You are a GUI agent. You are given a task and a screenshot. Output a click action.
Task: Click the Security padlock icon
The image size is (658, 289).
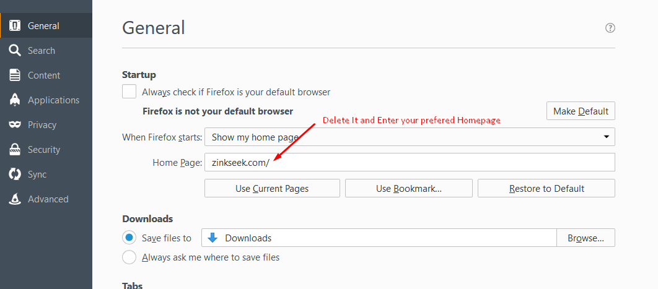point(15,150)
